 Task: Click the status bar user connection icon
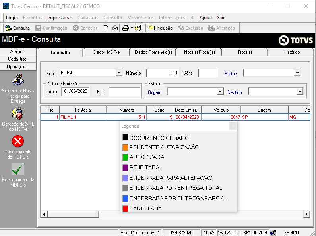click(273, 233)
